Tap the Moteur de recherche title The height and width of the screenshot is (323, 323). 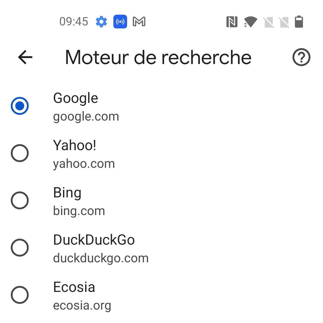[158, 57]
